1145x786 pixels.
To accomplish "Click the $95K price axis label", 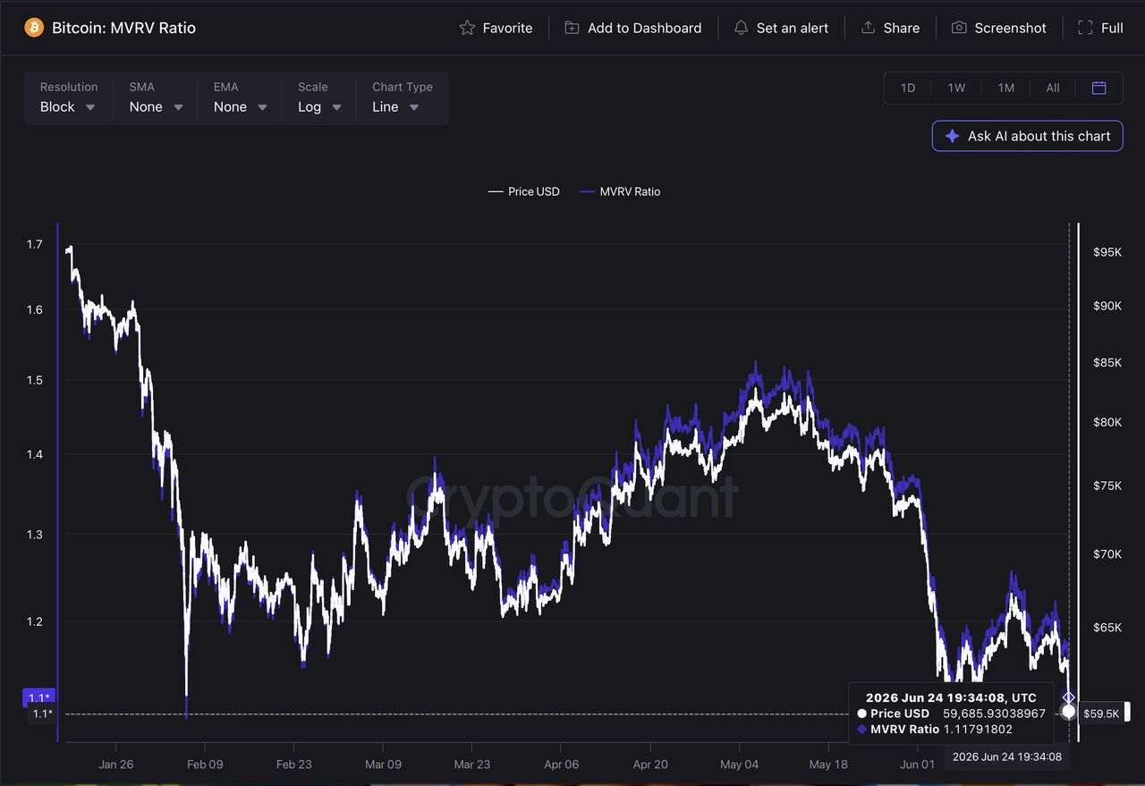I will pos(1107,252).
